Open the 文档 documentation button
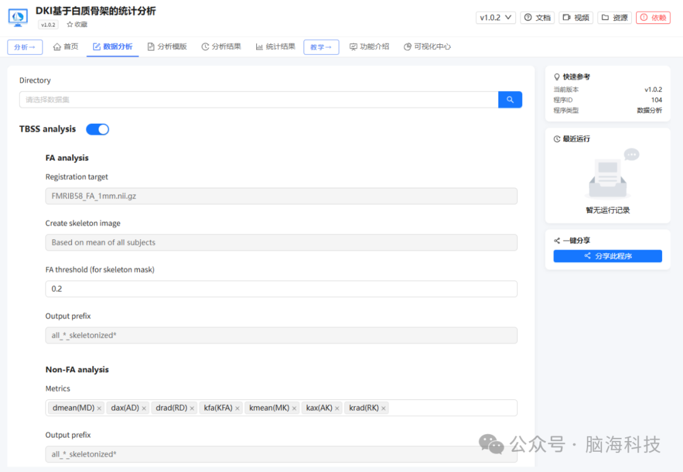Screen dimensions: 683x472 pyautogui.click(x=538, y=18)
